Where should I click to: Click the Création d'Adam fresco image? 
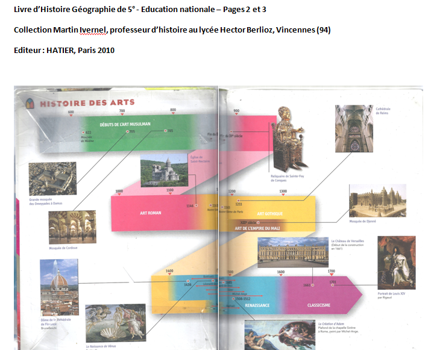tap(280, 335)
